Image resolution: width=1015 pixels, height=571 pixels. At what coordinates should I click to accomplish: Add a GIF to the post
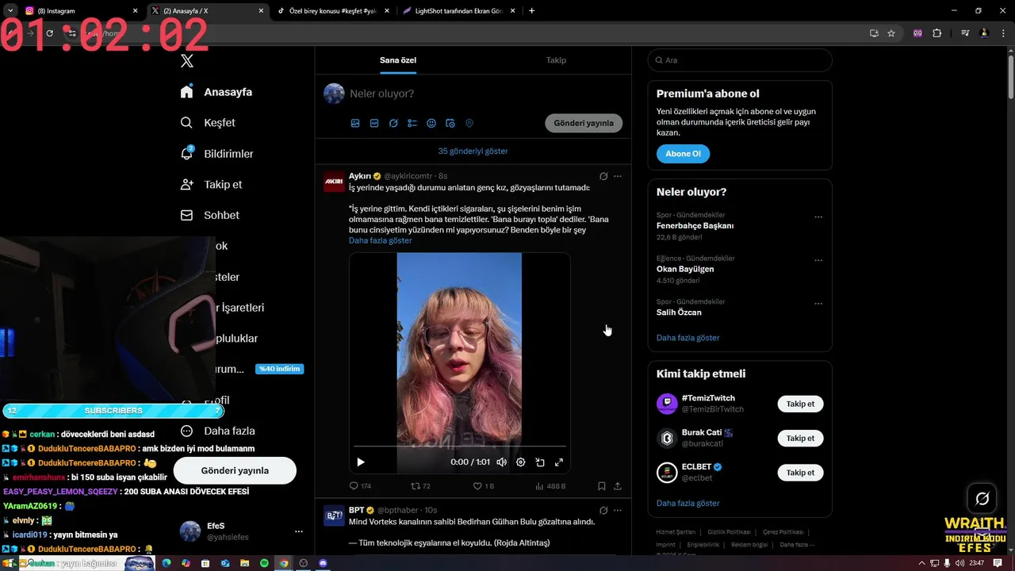click(x=374, y=124)
